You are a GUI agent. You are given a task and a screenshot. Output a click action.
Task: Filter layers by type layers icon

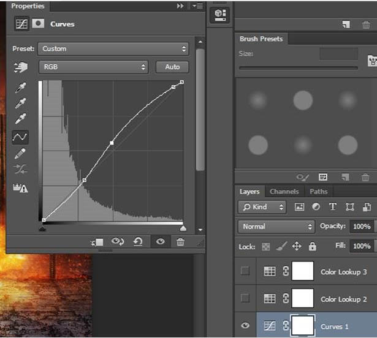click(x=333, y=206)
